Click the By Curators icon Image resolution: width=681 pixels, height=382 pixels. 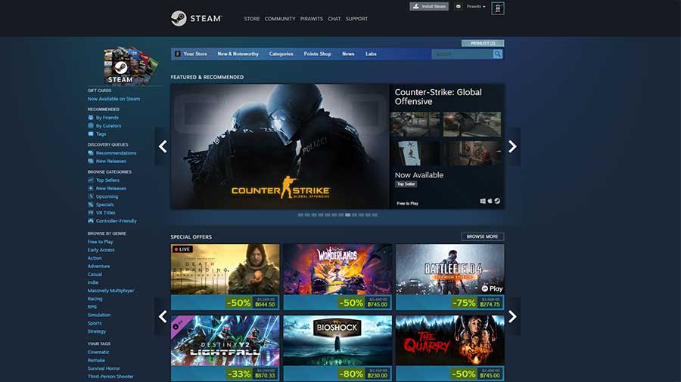point(91,125)
